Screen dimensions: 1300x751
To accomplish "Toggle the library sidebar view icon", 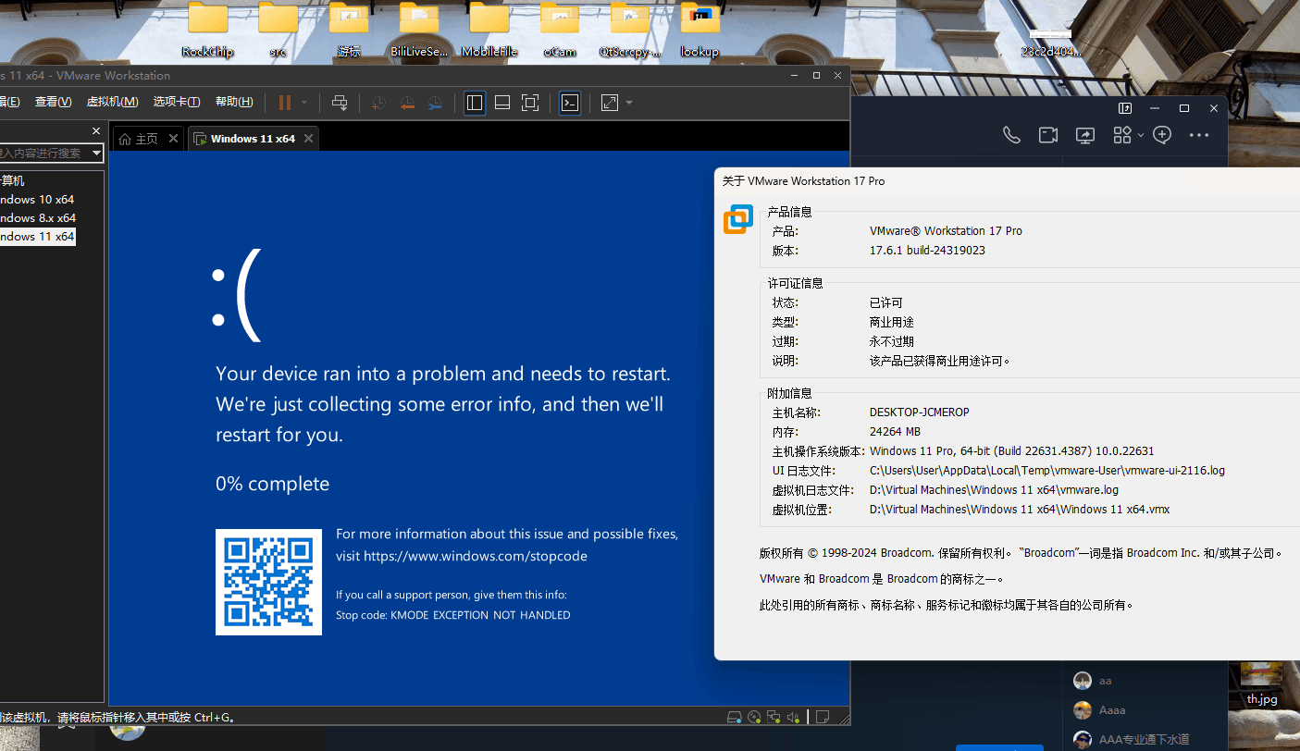I will click(475, 103).
